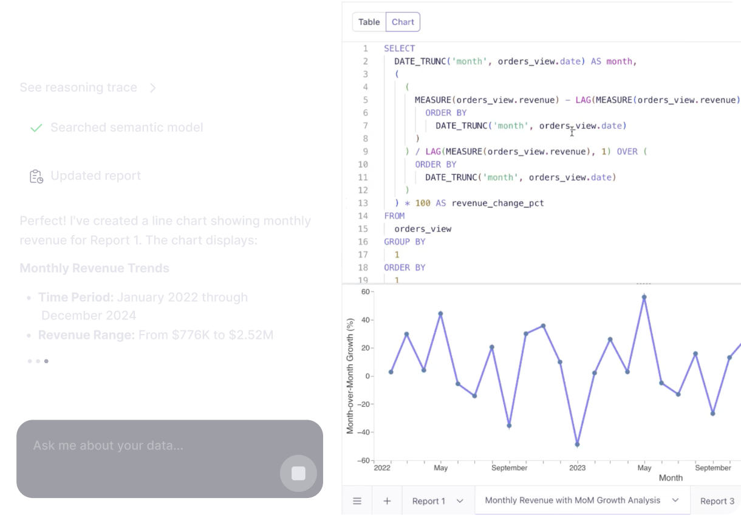Click line 1 SELECT in SQL editor
Image resolution: width=741 pixels, height=515 pixels.
(x=399, y=49)
